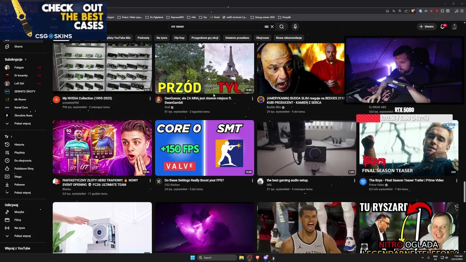The width and height of the screenshot is (466, 262).
Task: Open Do obejrzenia watch later list
Action: coord(23,160)
